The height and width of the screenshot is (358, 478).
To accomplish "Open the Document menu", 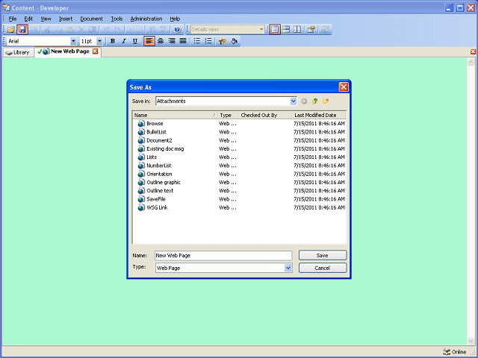I will coord(91,19).
